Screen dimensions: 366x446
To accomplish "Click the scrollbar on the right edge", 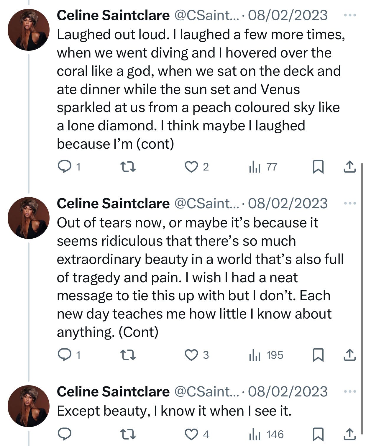I will click(x=362, y=295).
